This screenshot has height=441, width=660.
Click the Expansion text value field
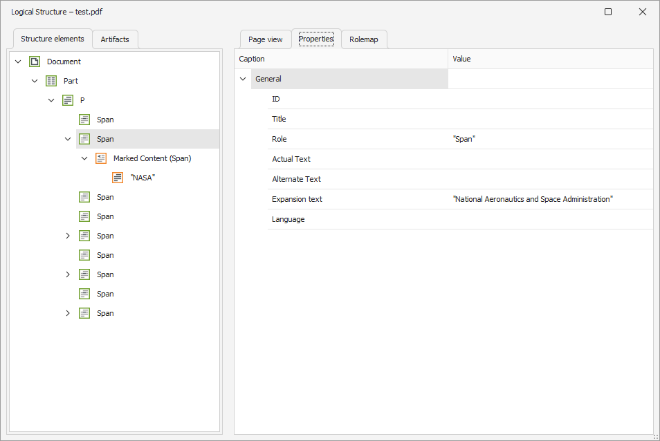550,199
